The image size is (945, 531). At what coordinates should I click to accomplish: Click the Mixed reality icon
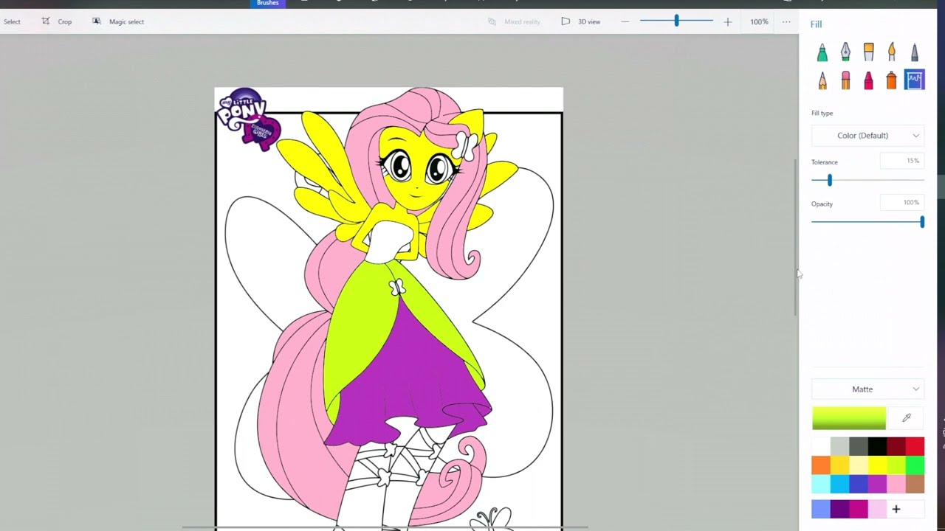[x=492, y=21]
